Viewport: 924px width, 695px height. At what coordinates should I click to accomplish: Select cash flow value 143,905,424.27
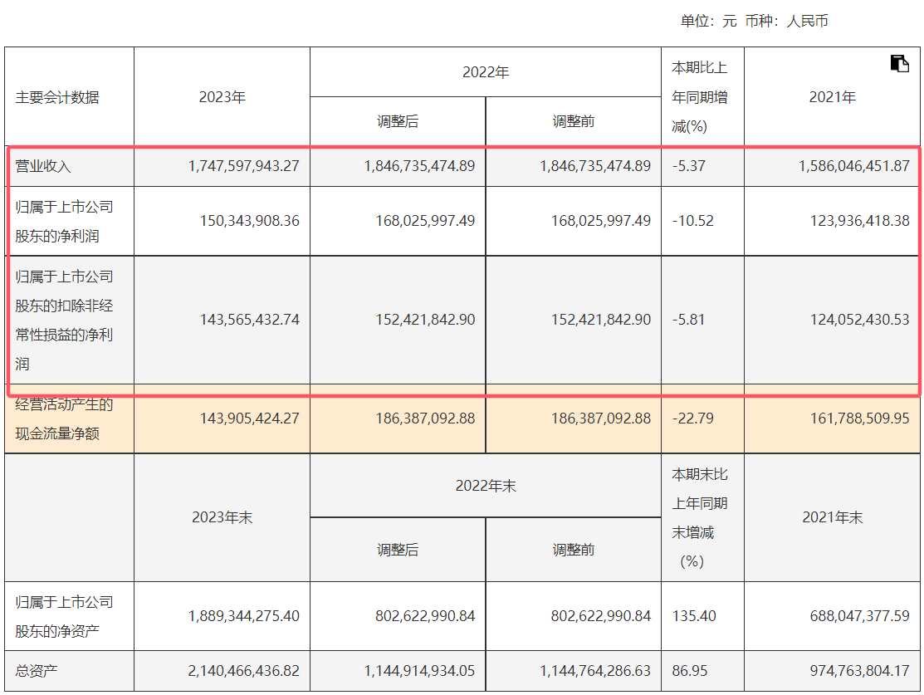point(249,418)
